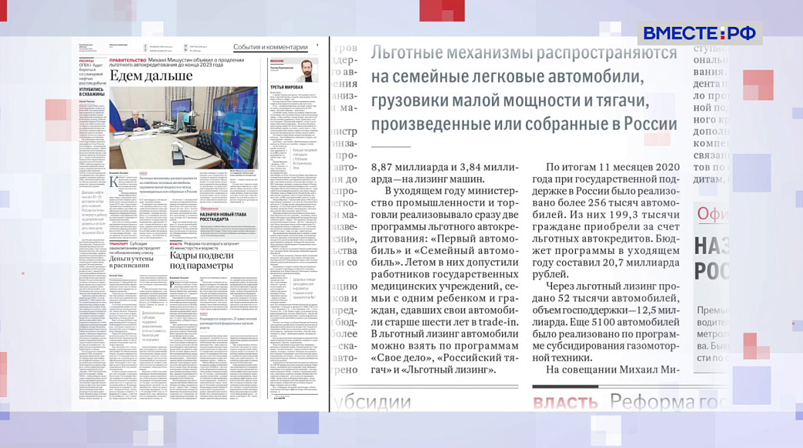Click the large red 'ВЛАСТЬ' label at bottom
803x448 pixels.
click(565, 403)
